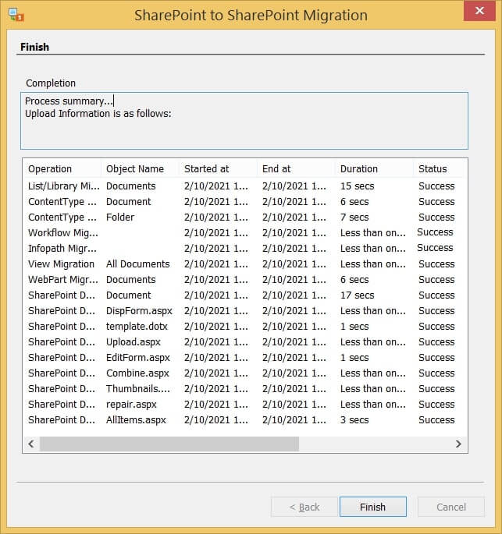Click the Finish button
The height and width of the screenshot is (534, 502).
pos(372,507)
